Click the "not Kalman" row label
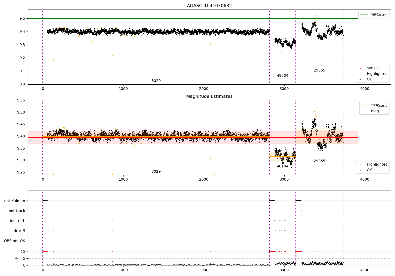Screen dimensions: 395x276 [x=15, y=201]
